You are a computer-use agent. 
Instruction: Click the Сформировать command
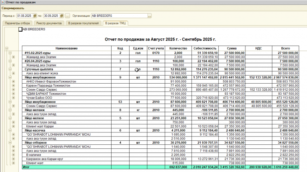(x=13, y=8)
